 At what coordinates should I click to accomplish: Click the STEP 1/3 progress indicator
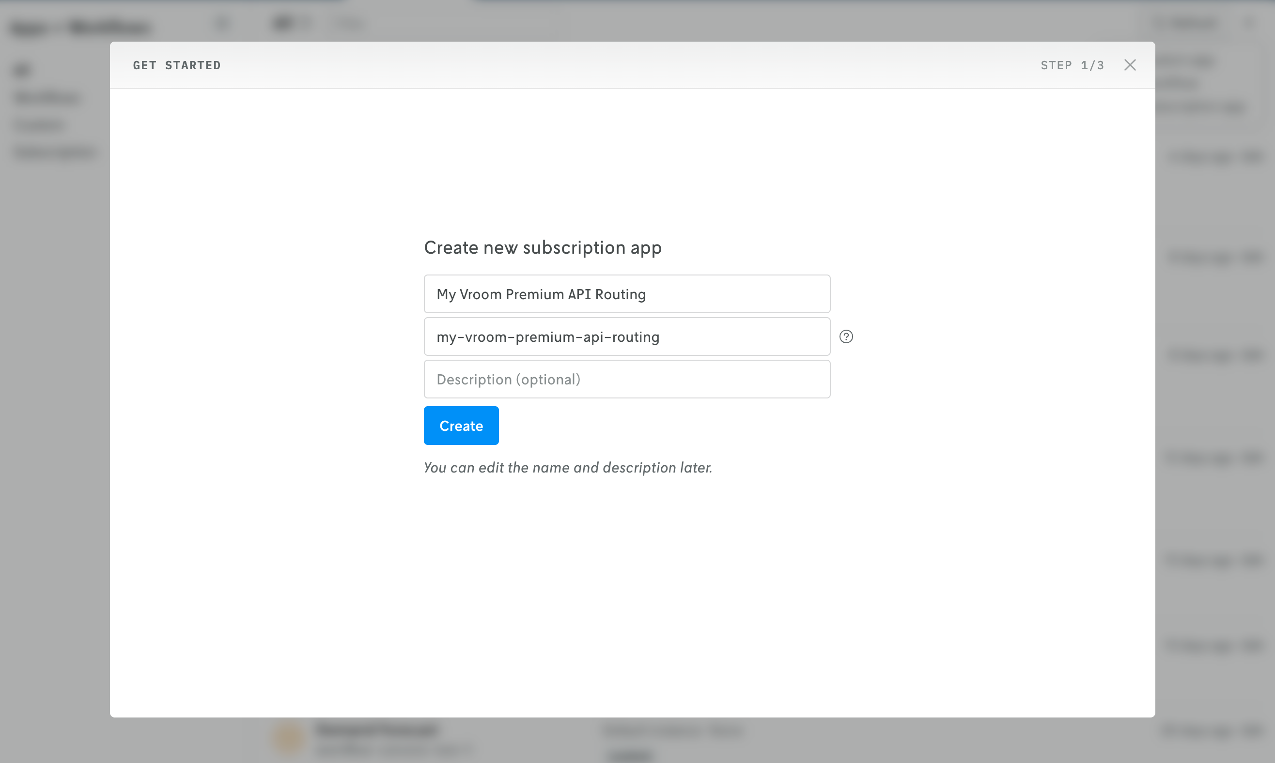pos(1073,65)
